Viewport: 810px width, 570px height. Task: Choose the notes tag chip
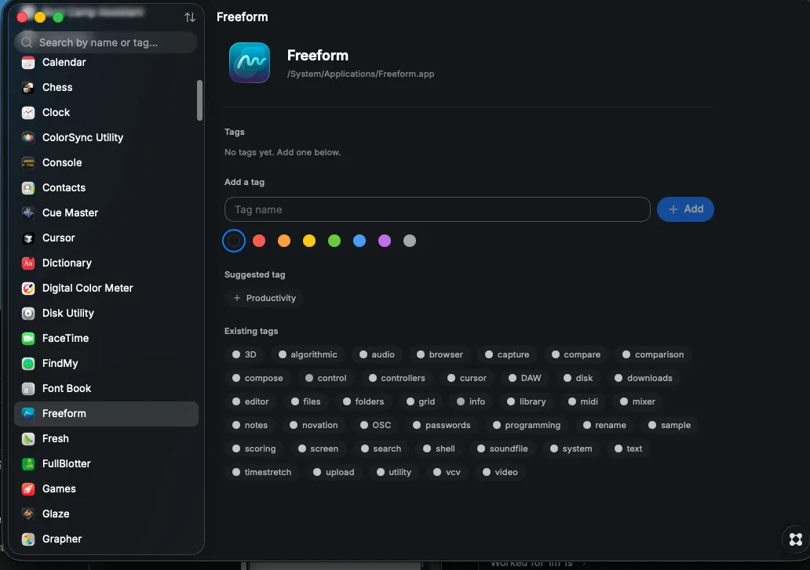(250, 426)
